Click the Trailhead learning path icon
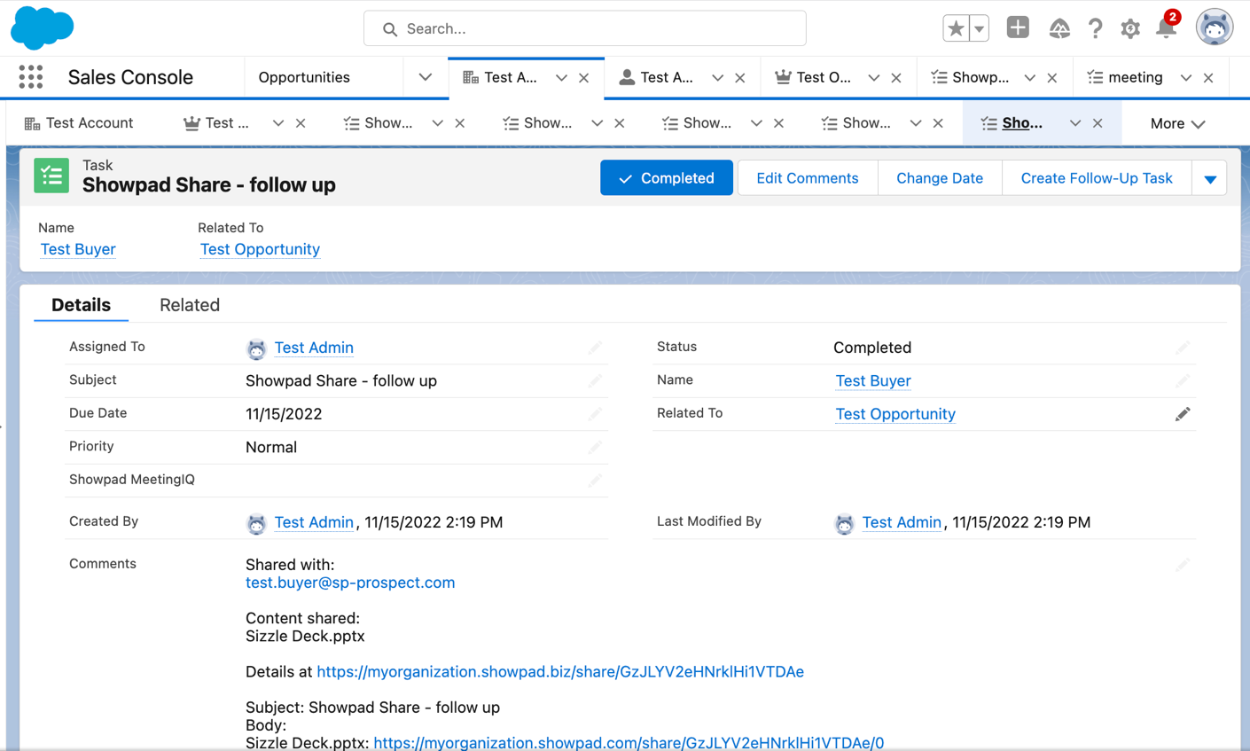Screen dimensions: 1250x751 click(x=1059, y=27)
